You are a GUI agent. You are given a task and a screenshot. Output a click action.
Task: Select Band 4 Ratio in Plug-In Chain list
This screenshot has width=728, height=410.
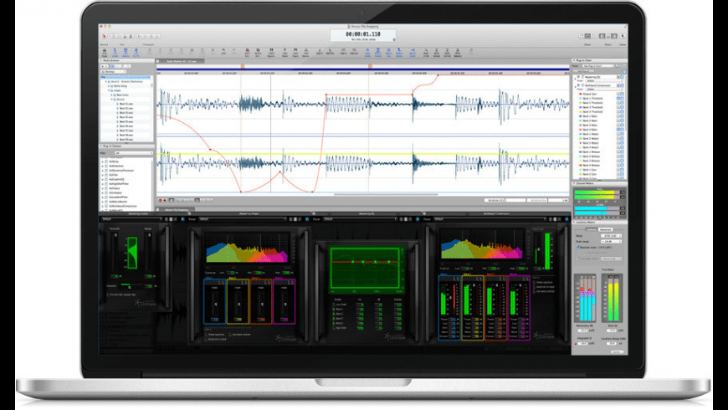(592, 130)
